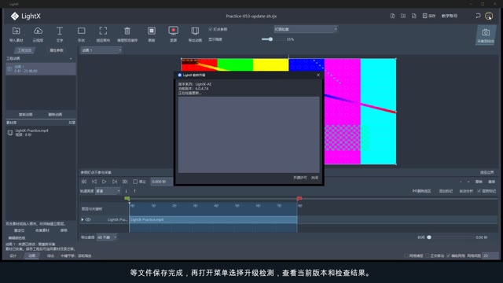Click the play triangle button

point(105,182)
